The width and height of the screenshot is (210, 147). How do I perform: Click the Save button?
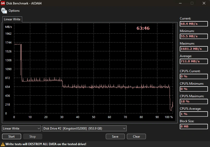pos(115,136)
